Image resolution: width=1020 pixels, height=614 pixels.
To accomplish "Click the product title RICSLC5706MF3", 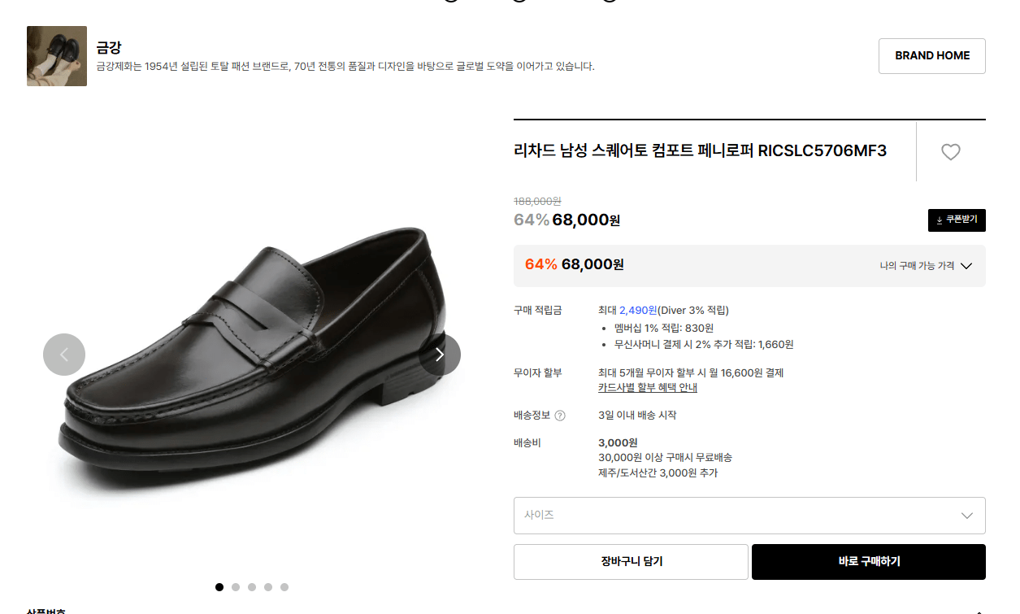I will (699, 151).
